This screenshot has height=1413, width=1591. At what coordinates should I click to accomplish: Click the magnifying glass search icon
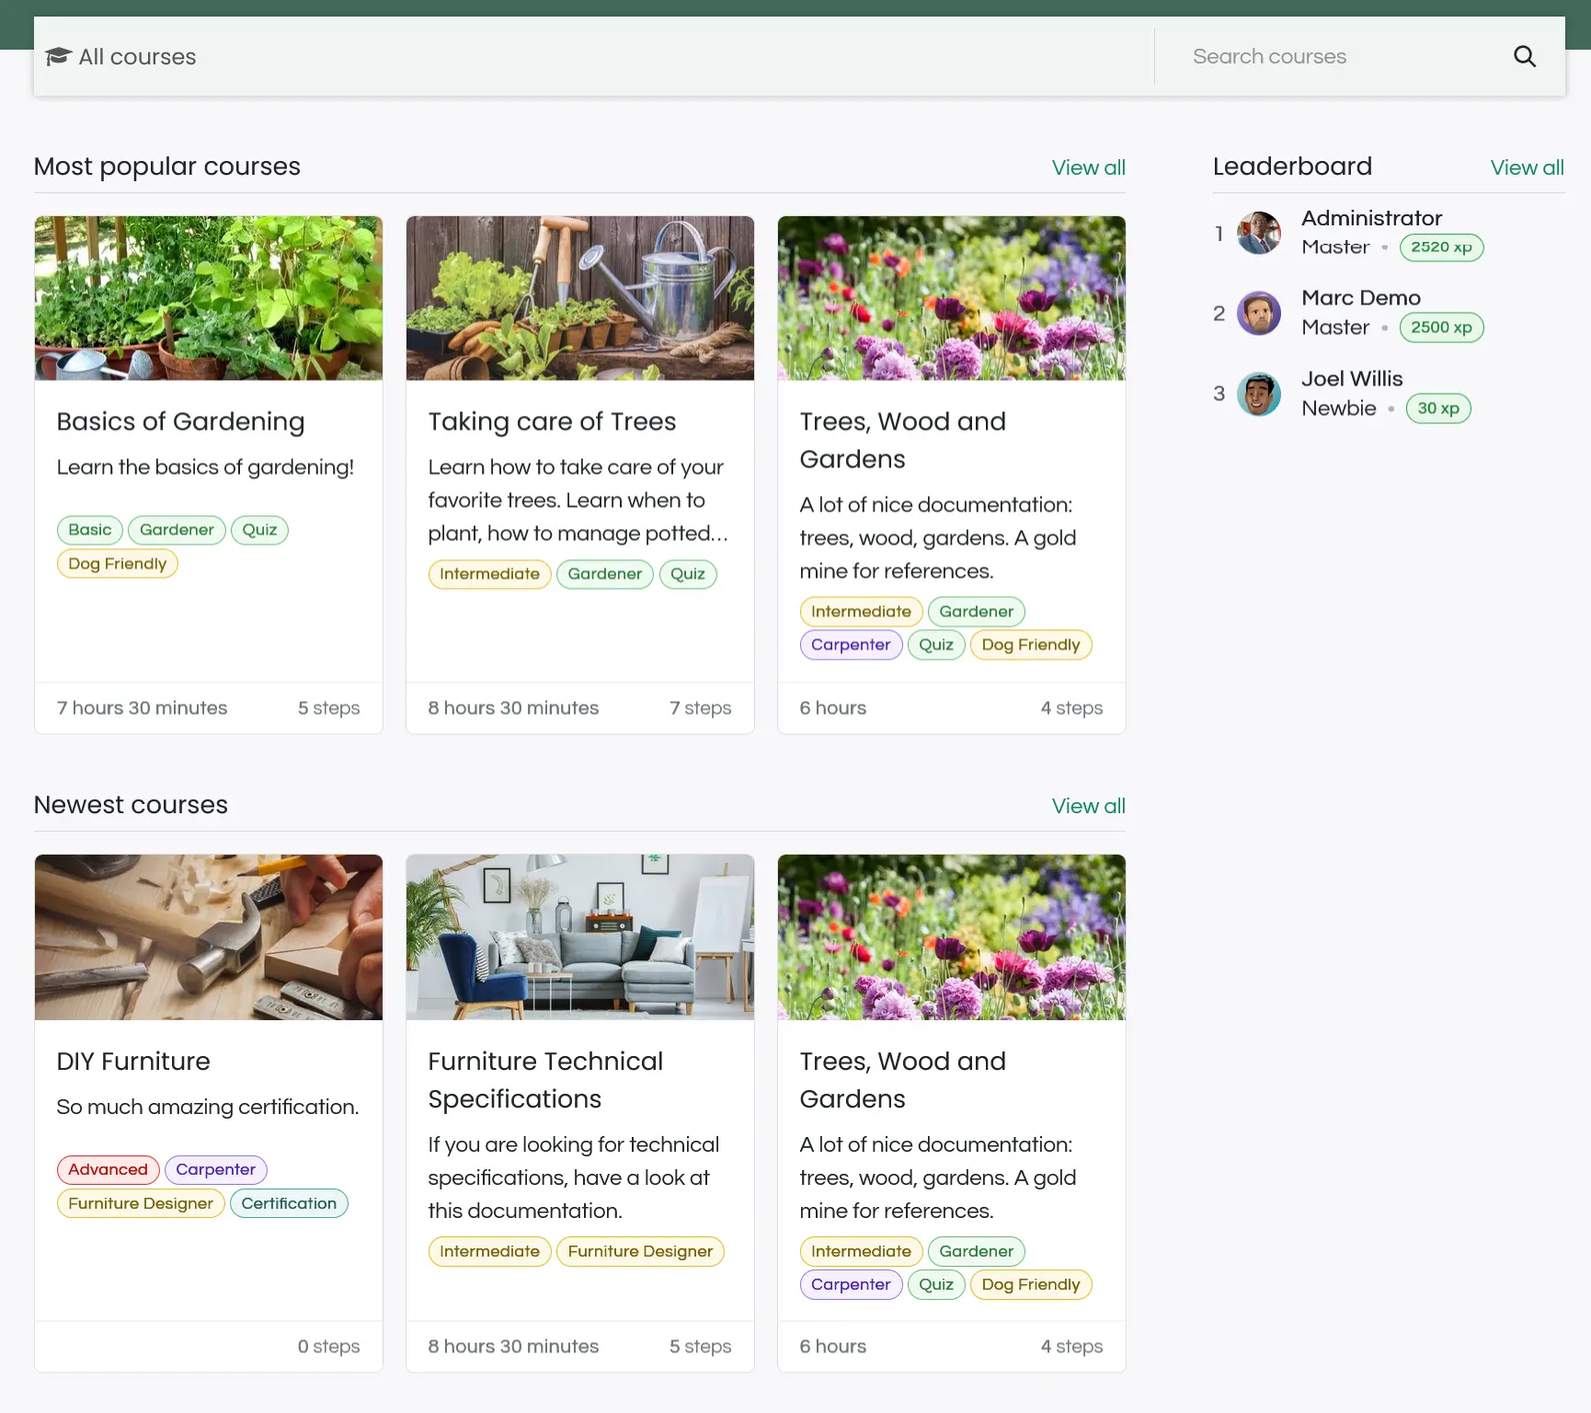tap(1524, 56)
